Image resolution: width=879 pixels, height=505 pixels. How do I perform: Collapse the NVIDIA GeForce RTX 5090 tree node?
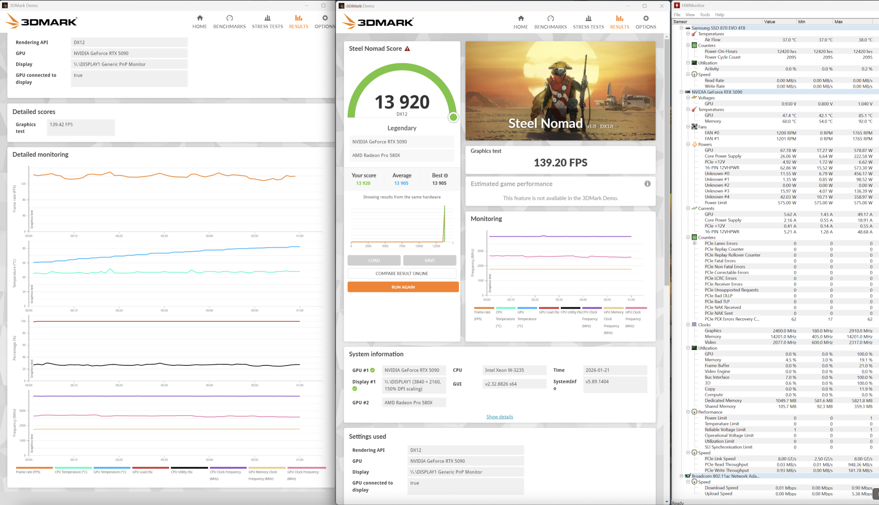coord(682,92)
